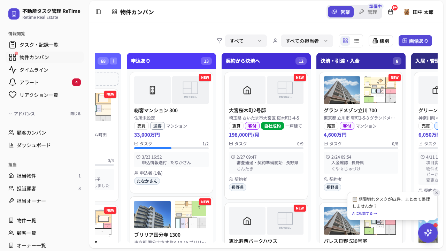Screen dimensions: 446x251
Task: Open the building photo of グランドメゾン立川 700
Action: (x=342, y=90)
